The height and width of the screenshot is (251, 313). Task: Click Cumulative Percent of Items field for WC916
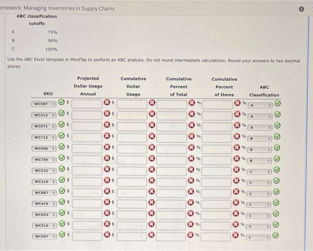216,226
